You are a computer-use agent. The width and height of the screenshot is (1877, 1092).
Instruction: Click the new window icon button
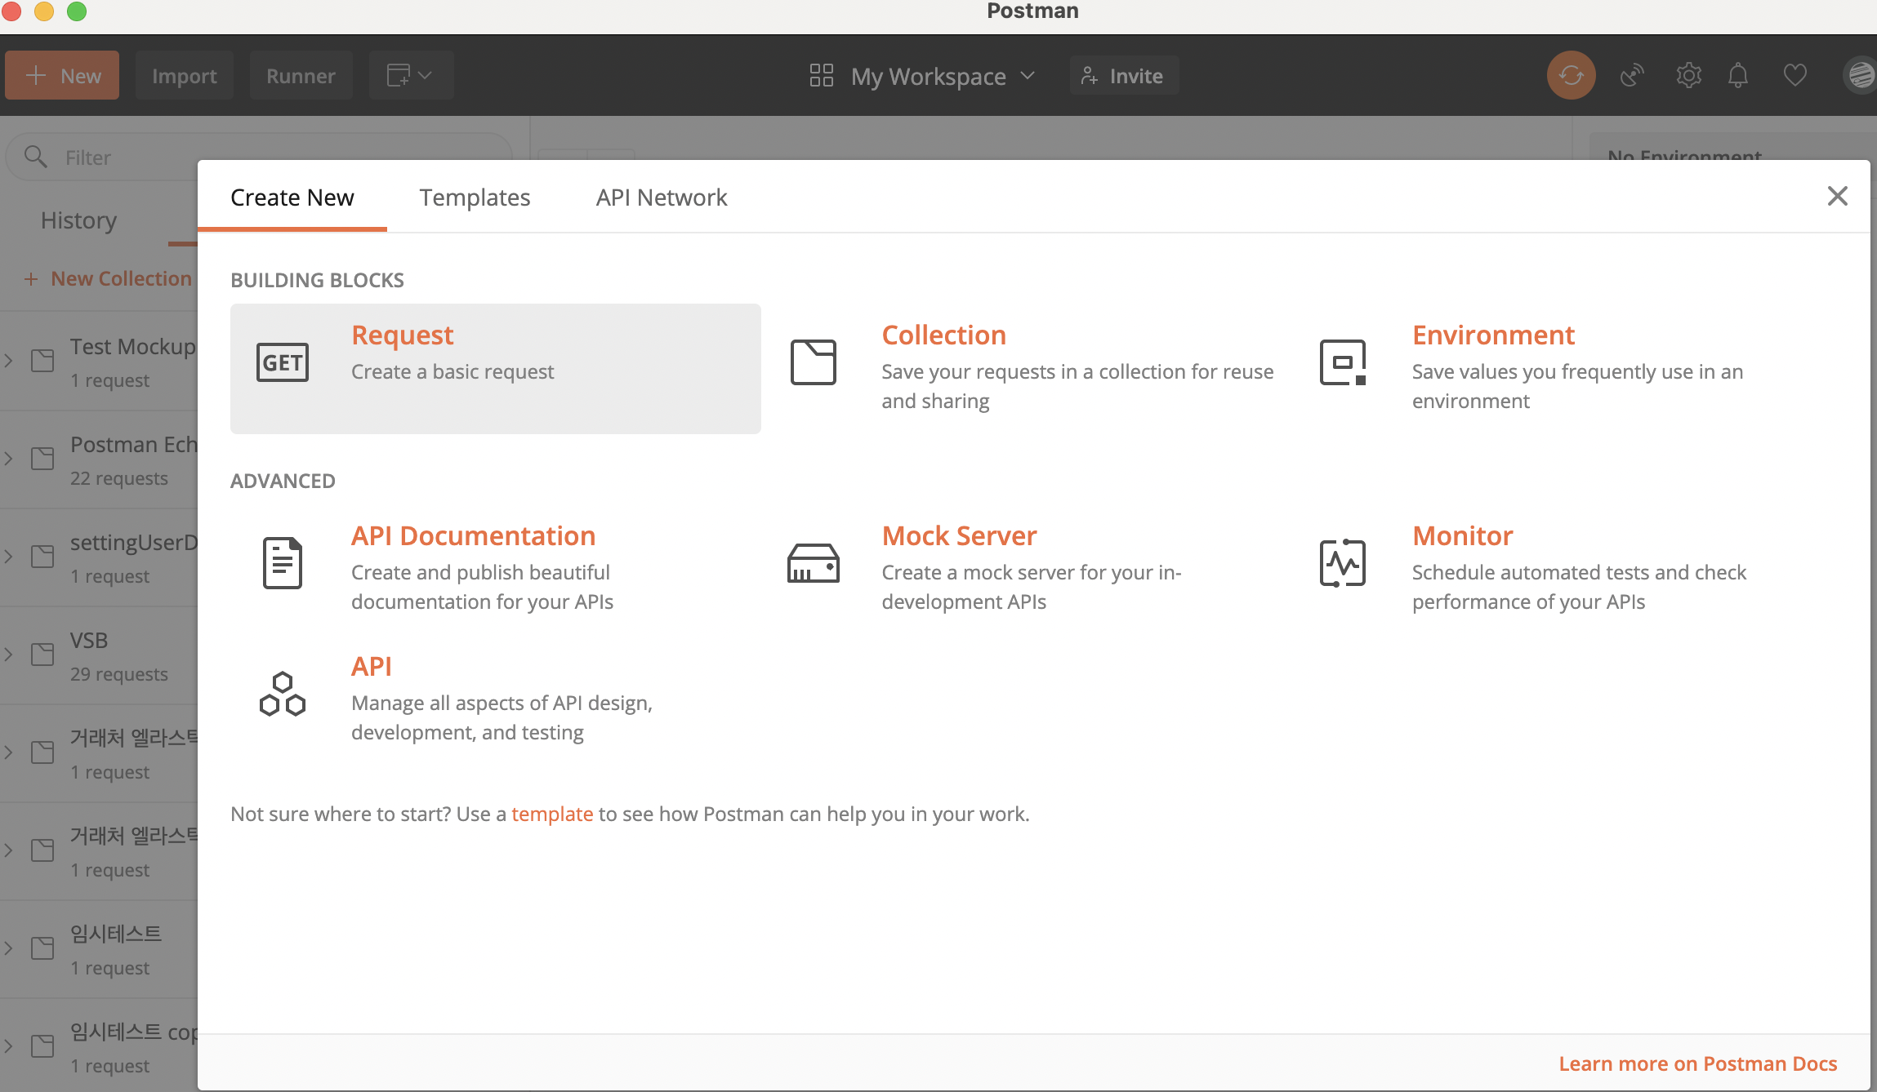(x=411, y=75)
